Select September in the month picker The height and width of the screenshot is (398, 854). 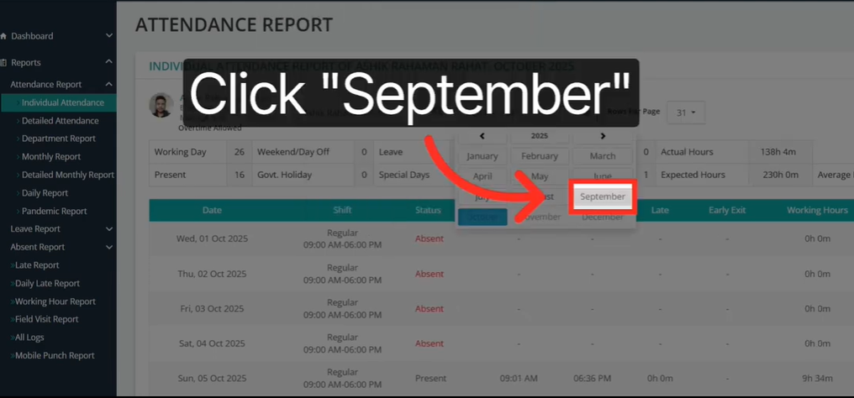click(602, 196)
